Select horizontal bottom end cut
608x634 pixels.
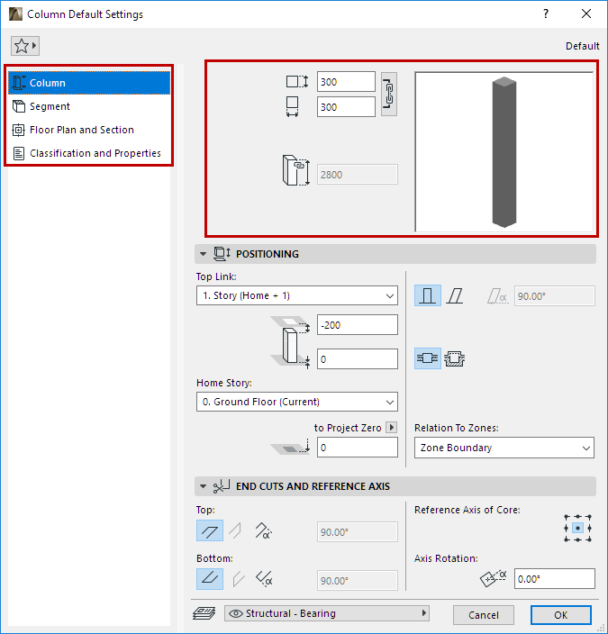click(x=210, y=579)
